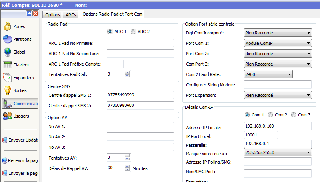Expand the Masque sous-réseau dropdown
Image resolution: width=320 pixels, height=182 pixels.
tap(308, 152)
